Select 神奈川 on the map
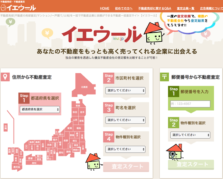The height and width of the screenshot is (179, 223). click(76, 150)
